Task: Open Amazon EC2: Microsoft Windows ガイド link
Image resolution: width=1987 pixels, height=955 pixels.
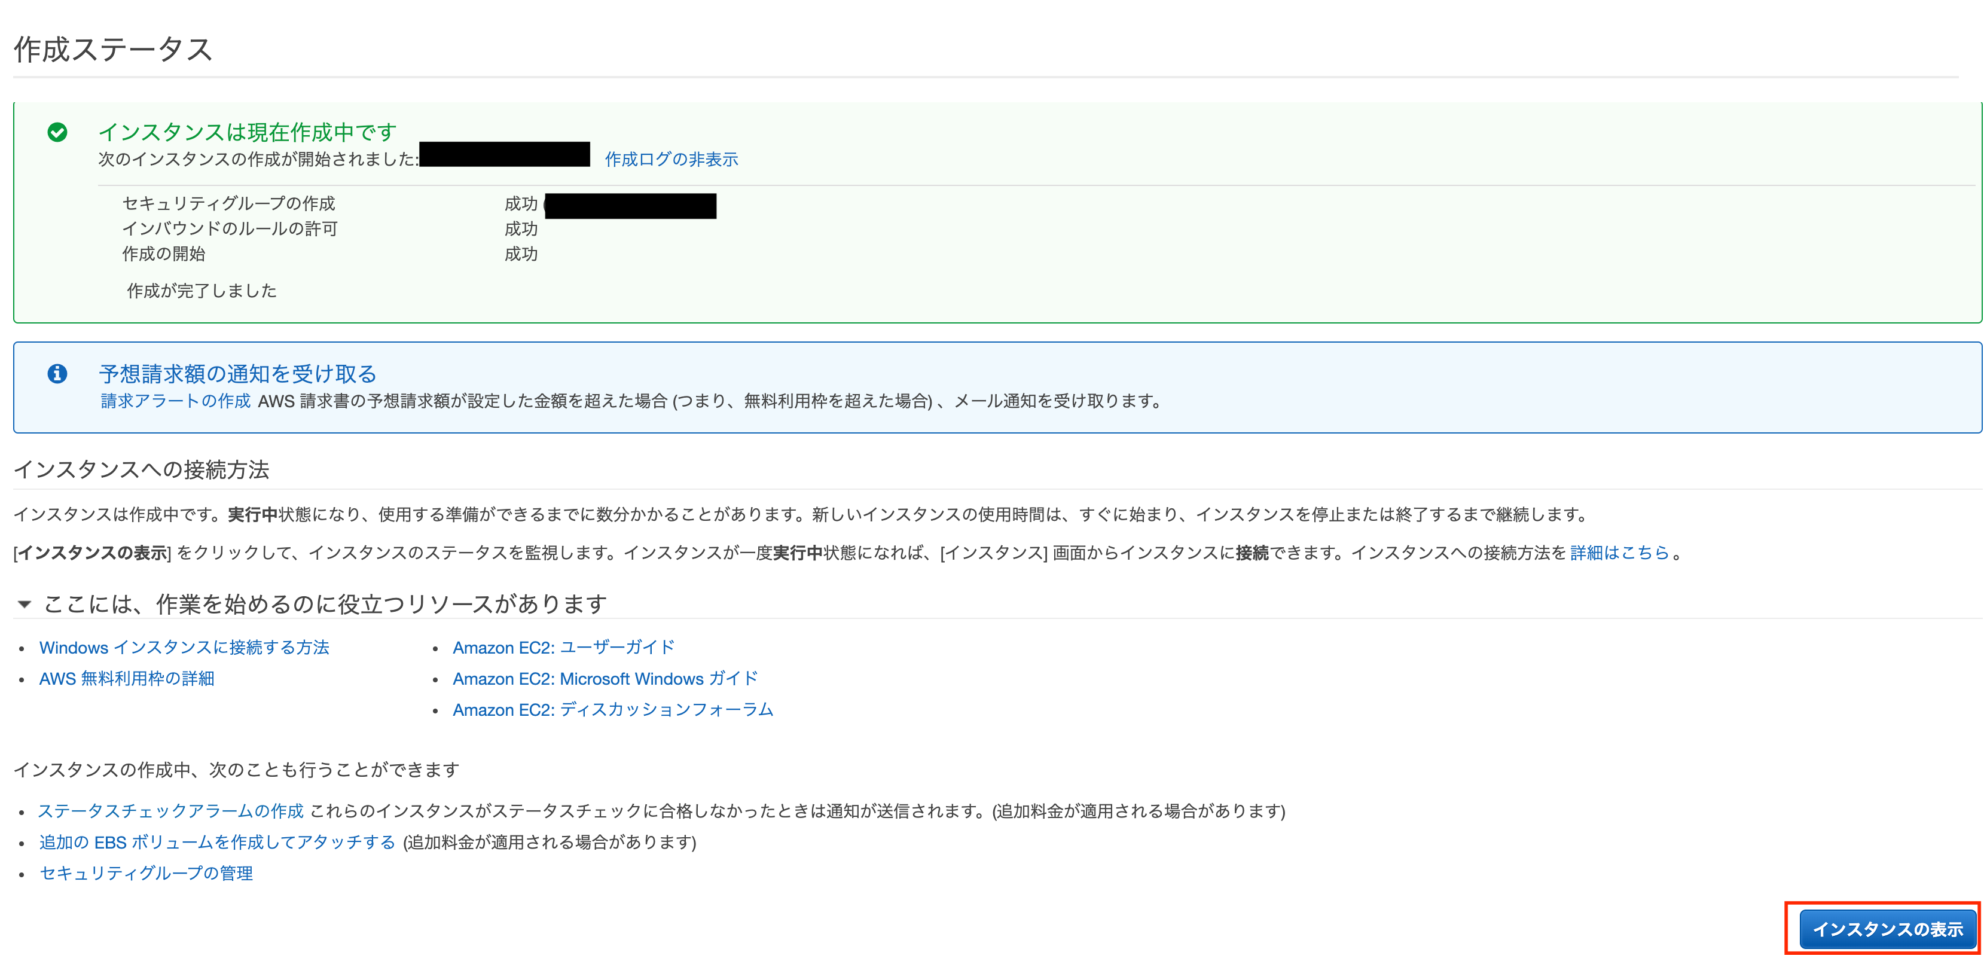Action: [x=605, y=679]
